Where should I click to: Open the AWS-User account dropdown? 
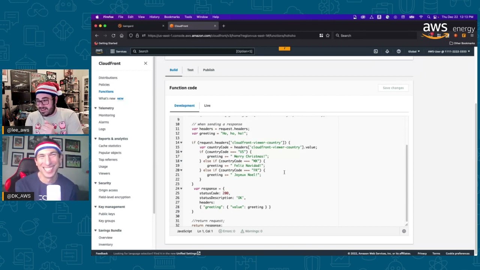[x=448, y=51]
